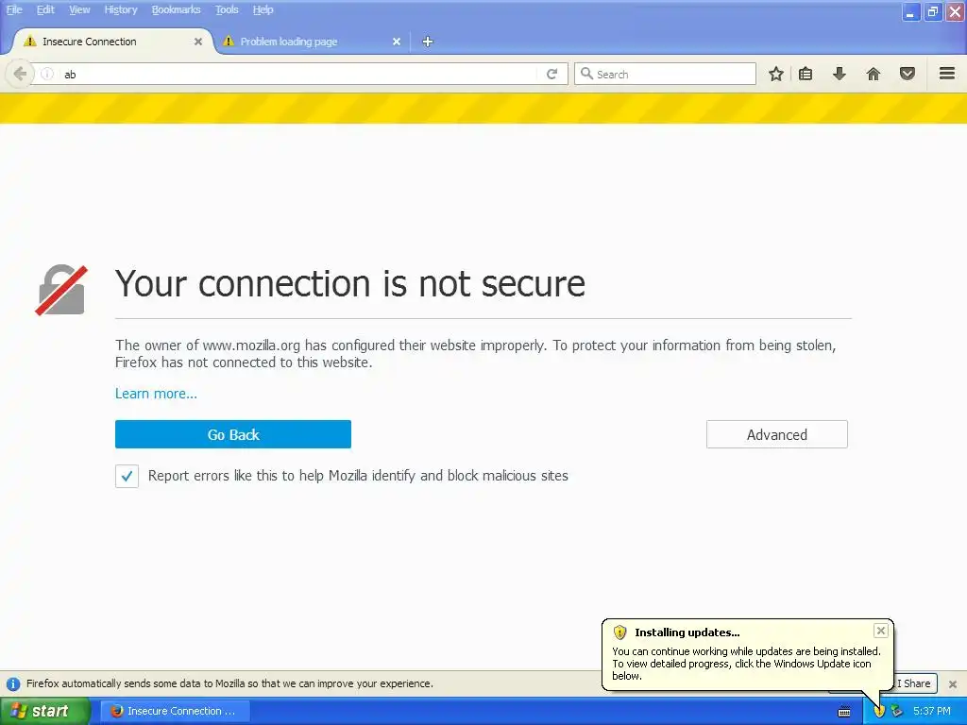The height and width of the screenshot is (725, 967).
Task: Open the Tools menu
Action: (x=227, y=9)
